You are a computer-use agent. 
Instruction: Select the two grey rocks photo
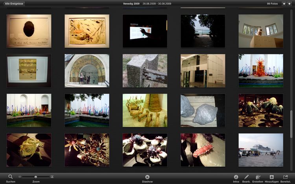point(203,110)
